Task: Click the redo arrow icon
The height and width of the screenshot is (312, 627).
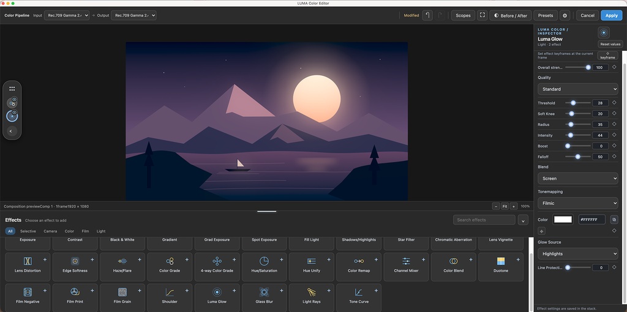Action: tap(440, 15)
